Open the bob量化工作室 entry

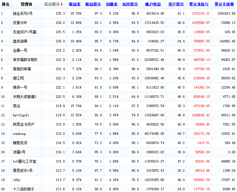24,162
